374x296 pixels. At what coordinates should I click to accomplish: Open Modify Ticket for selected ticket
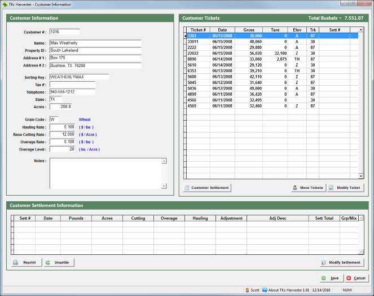[x=345, y=188]
